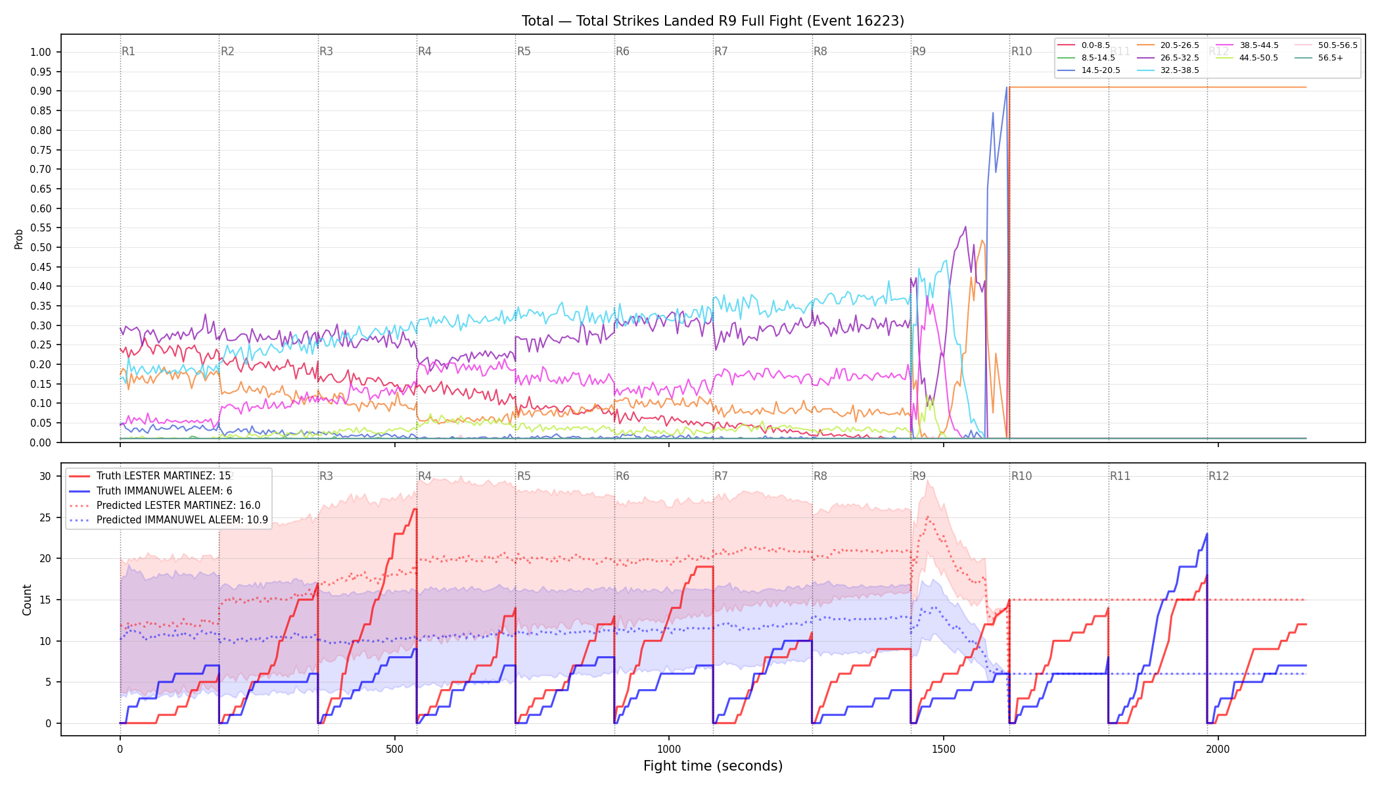Click the R1 round marker in the top plot
The width and height of the screenshot is (1380, 789).
128,51
